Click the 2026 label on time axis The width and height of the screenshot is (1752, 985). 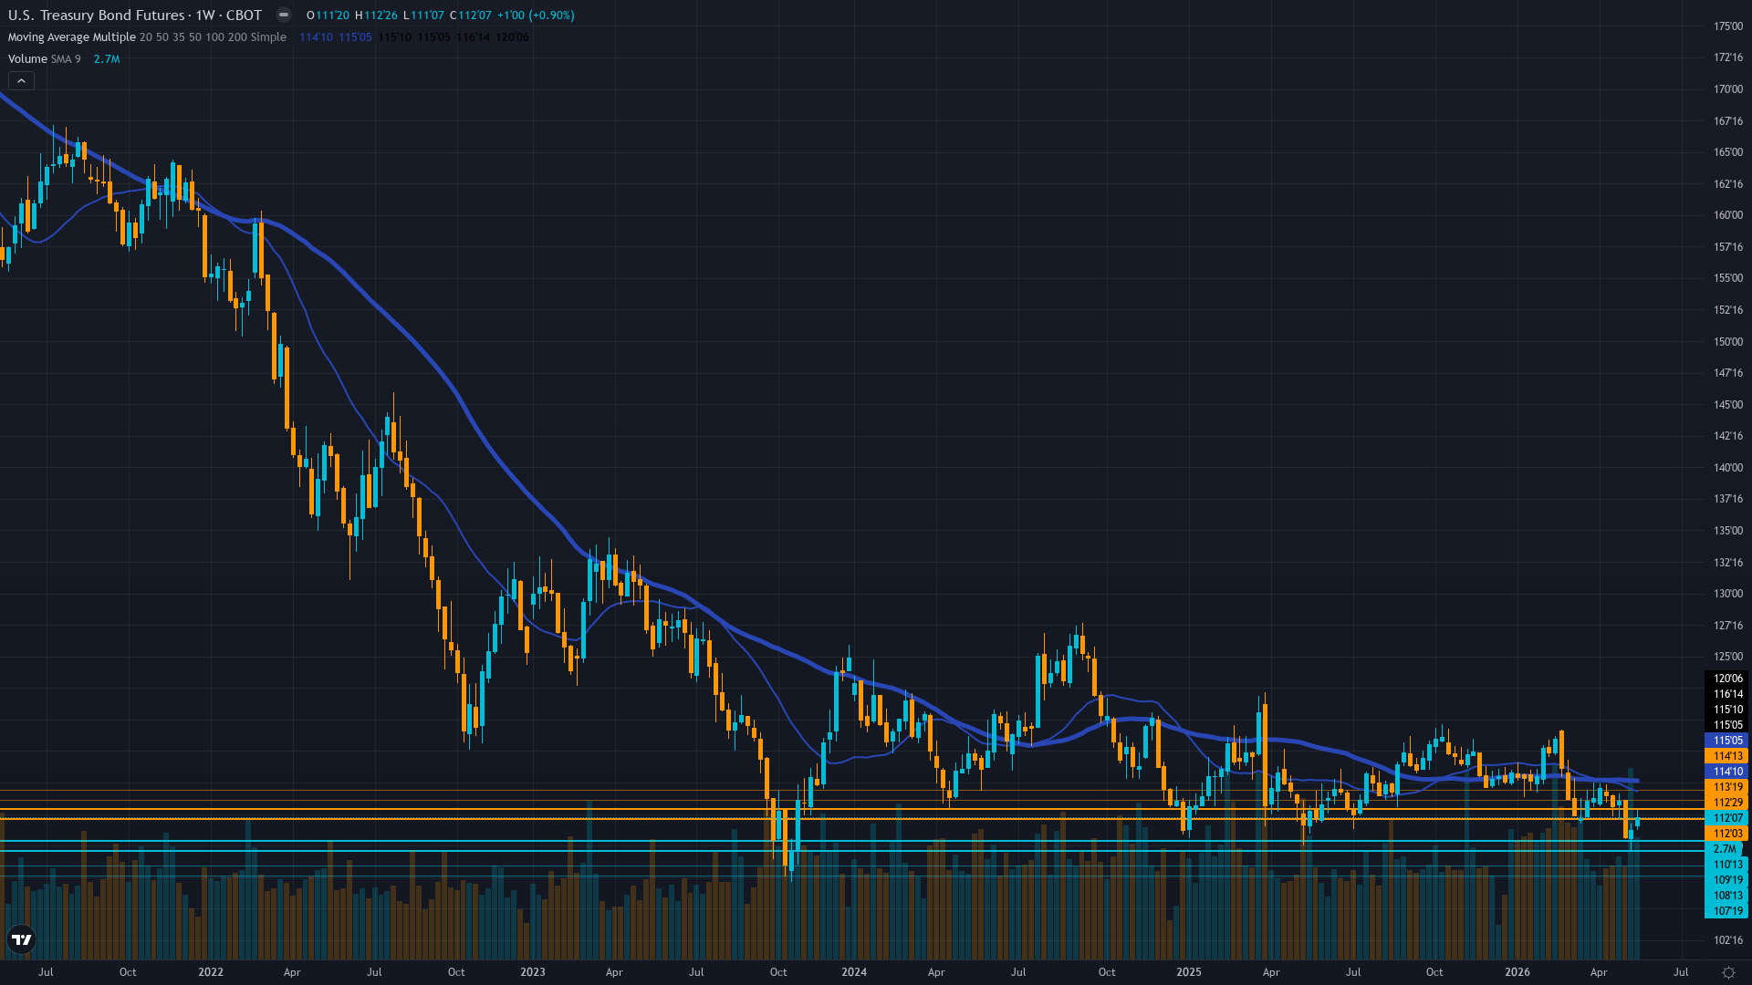pos(1517,972)
